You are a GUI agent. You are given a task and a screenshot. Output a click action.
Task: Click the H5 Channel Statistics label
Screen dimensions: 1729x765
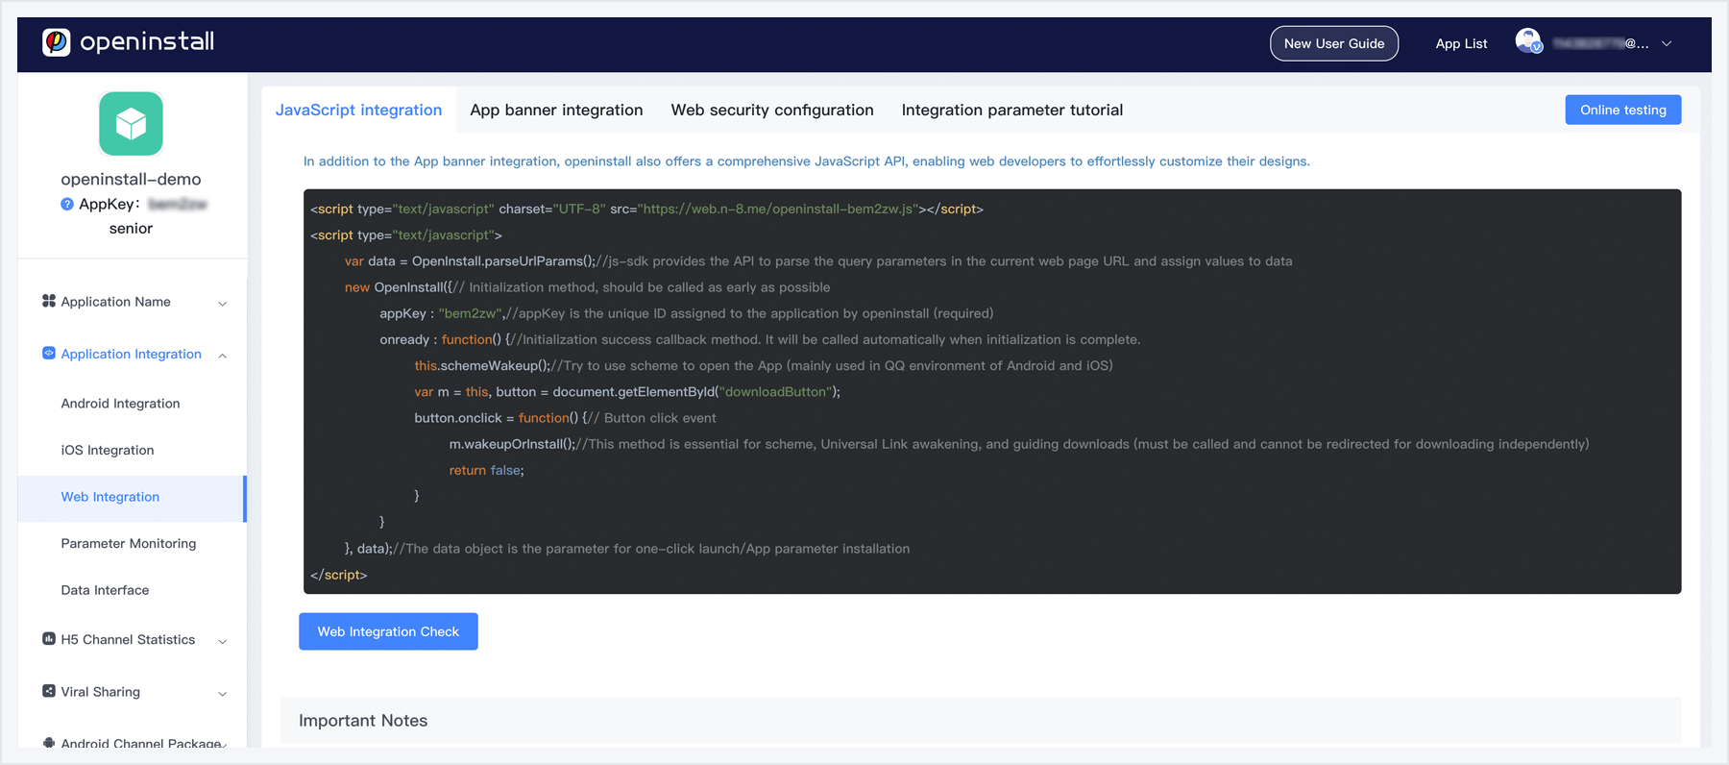click(128, 639)
